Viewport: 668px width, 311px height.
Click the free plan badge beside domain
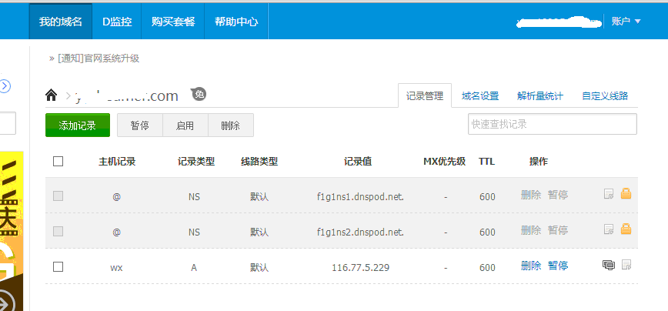(199, 94)
